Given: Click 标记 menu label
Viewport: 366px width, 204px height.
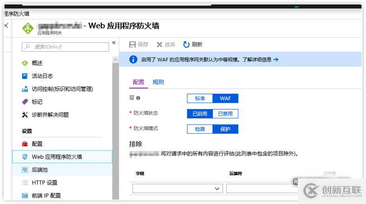Looking at the screenshot, I should 37,102.
